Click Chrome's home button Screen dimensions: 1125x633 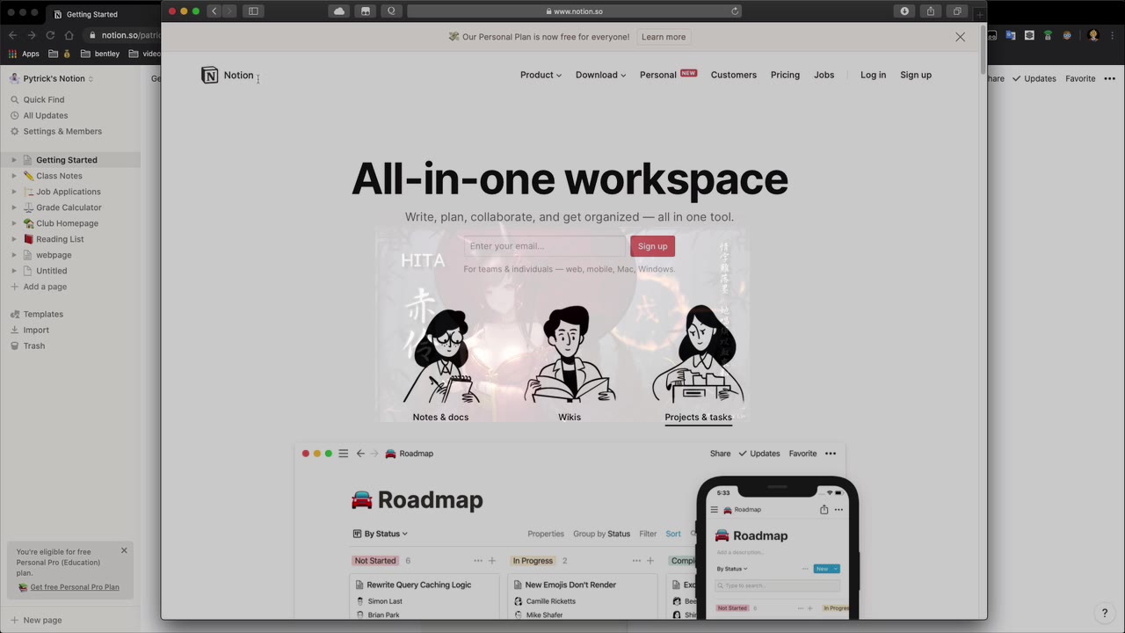click(69, 35)
